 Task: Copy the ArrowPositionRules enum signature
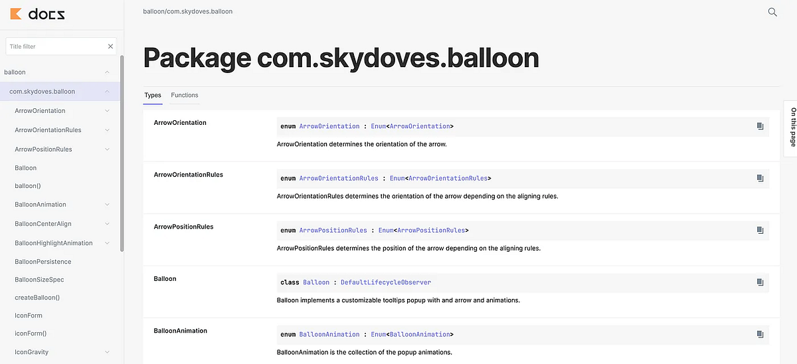760,230
